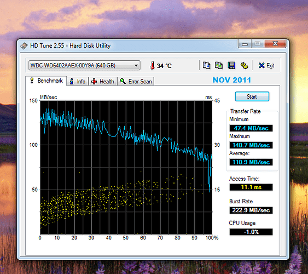
Task: Open the Health tab
Action: 103,82
